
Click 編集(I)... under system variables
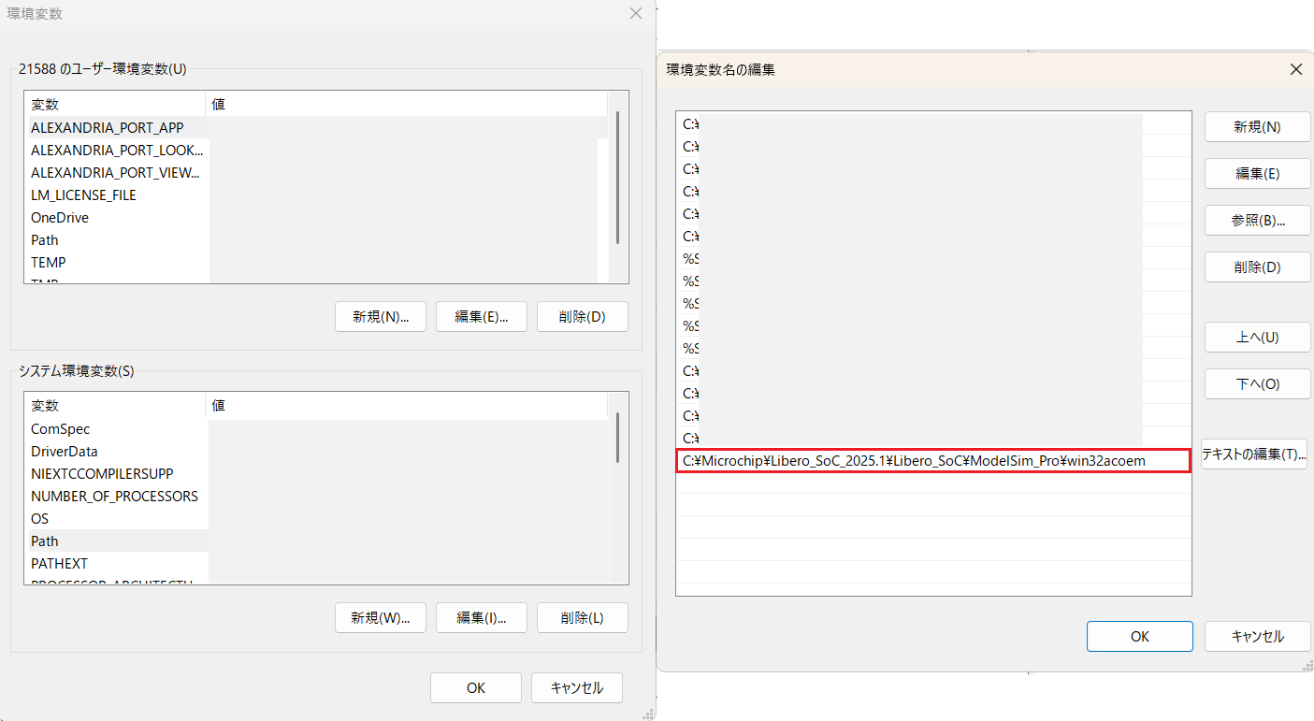pos(481,617)
